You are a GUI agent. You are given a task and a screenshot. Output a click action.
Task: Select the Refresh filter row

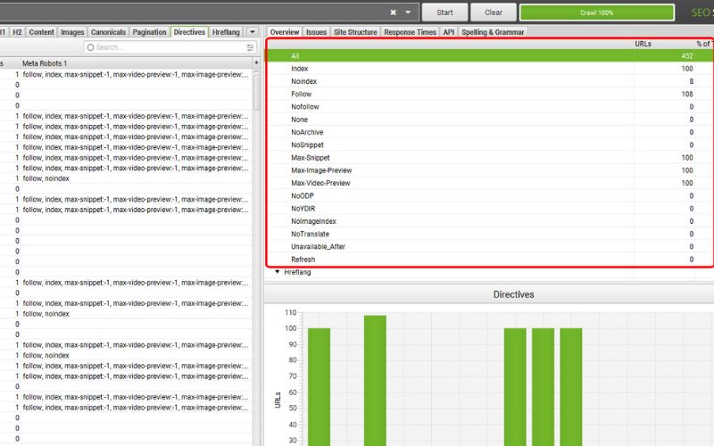click(x=490, y=260)
